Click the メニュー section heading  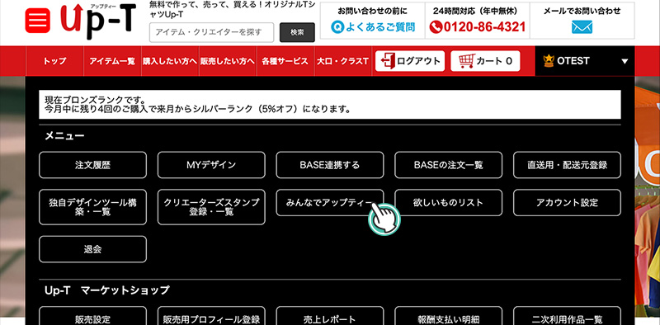coord(65,136)
